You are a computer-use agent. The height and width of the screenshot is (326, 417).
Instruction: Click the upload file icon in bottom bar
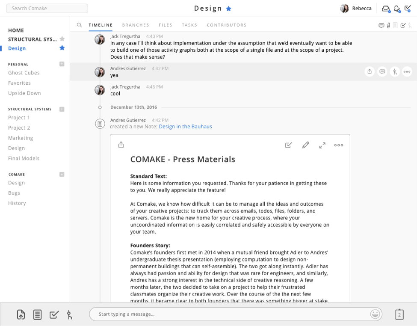(x=21, y=314)
